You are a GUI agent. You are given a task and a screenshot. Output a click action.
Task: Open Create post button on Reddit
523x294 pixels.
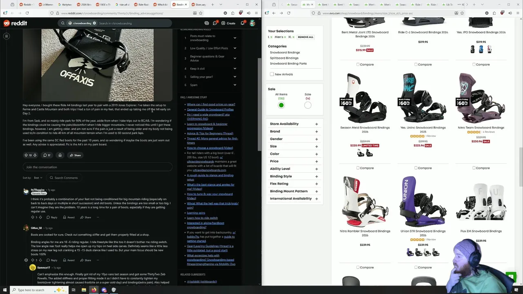click(x=228, y=23)
